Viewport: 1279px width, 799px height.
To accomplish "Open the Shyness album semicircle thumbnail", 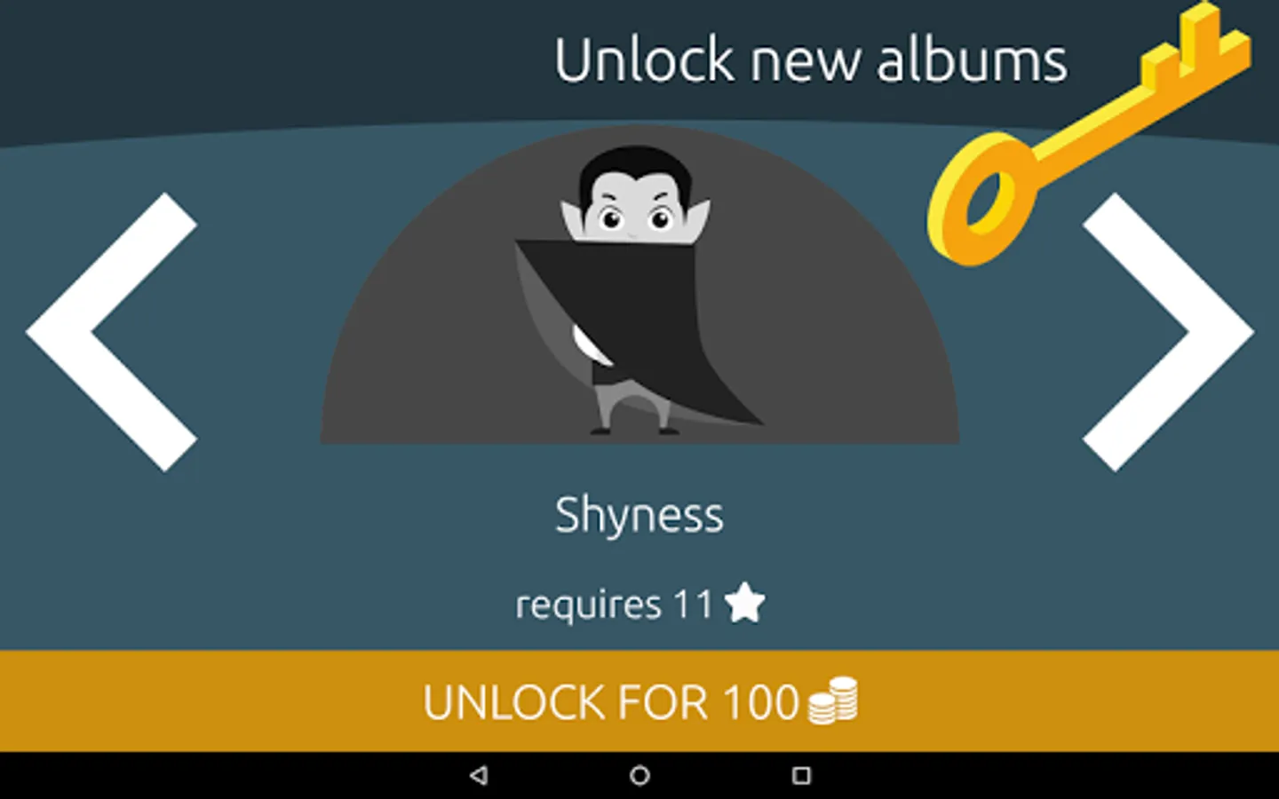I will tap(639, 284).
